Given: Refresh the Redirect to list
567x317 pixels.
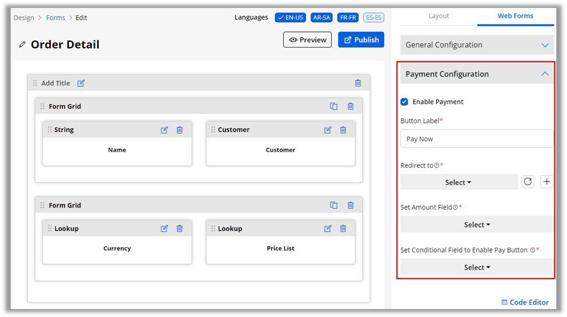Looking at the screenshot, I should pos(528,182).
